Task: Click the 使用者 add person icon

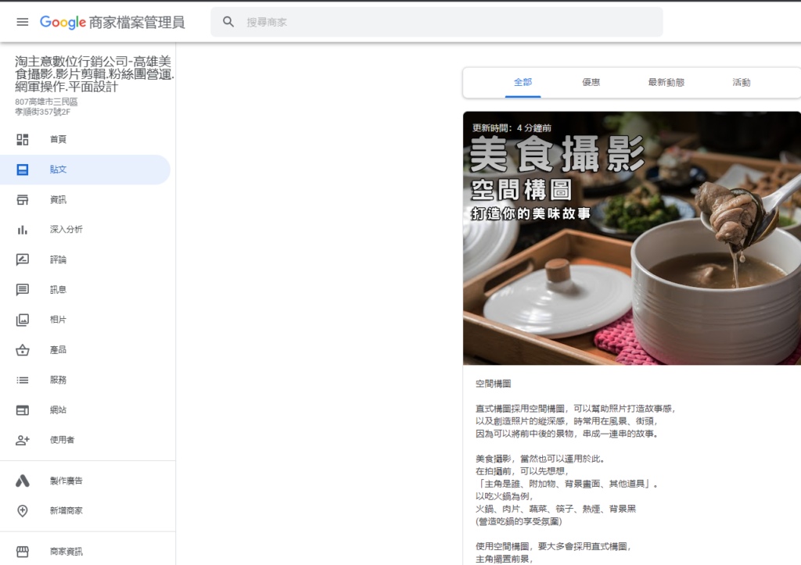Action: click(x=23, y=440)
